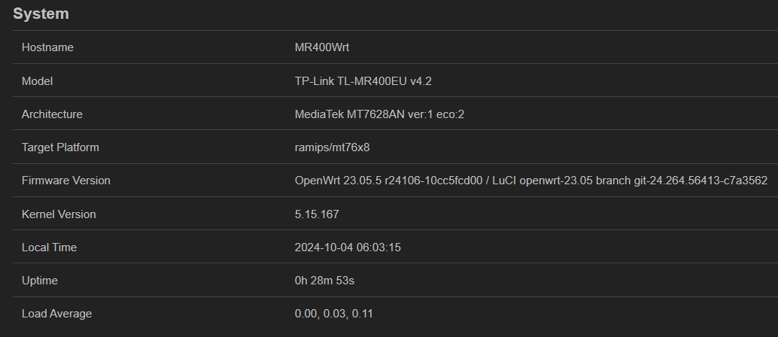Click the MR400Wrt hostname value

[322, 47]
